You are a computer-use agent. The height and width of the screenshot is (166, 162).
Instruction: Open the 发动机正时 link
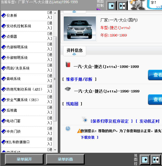click(149, 121)
